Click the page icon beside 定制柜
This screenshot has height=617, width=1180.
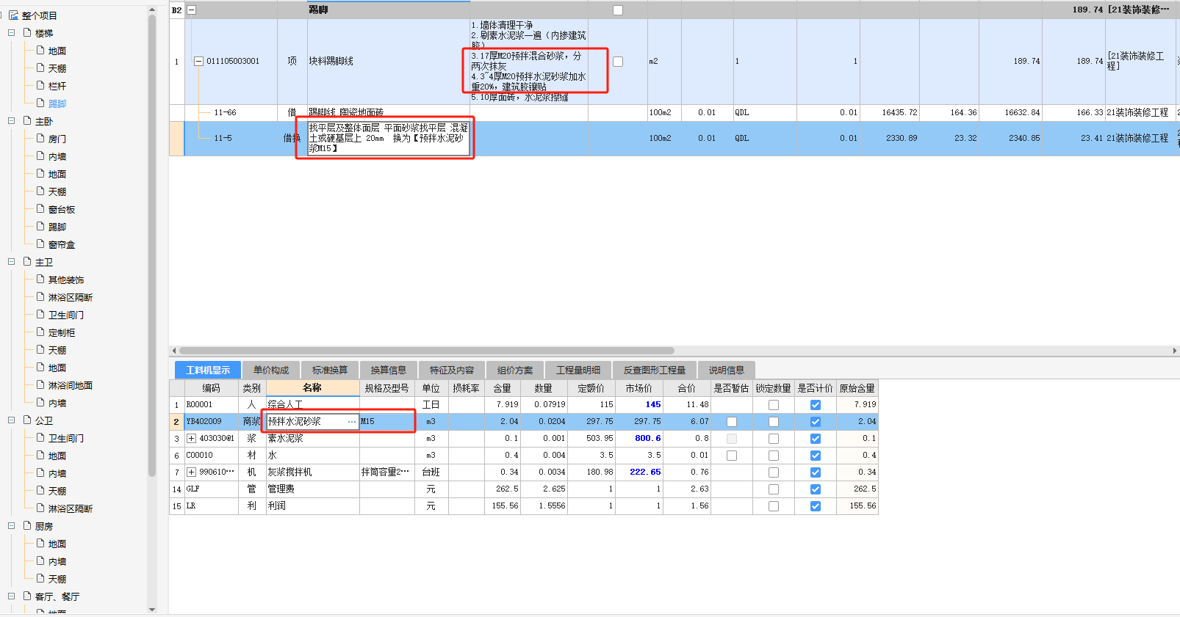(40, 332)
